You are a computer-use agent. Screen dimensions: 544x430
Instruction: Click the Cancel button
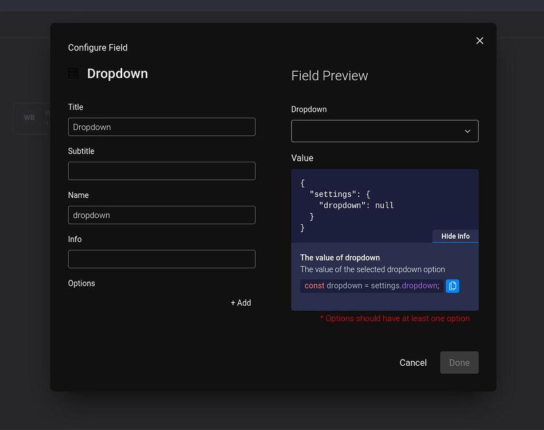[x=413, y=362]
